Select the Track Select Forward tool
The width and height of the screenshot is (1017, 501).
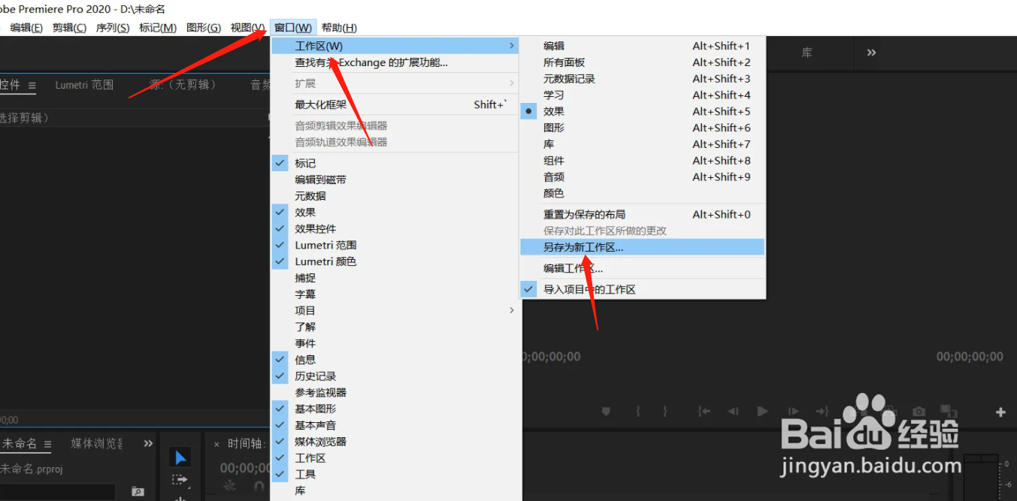click(181, 481)
